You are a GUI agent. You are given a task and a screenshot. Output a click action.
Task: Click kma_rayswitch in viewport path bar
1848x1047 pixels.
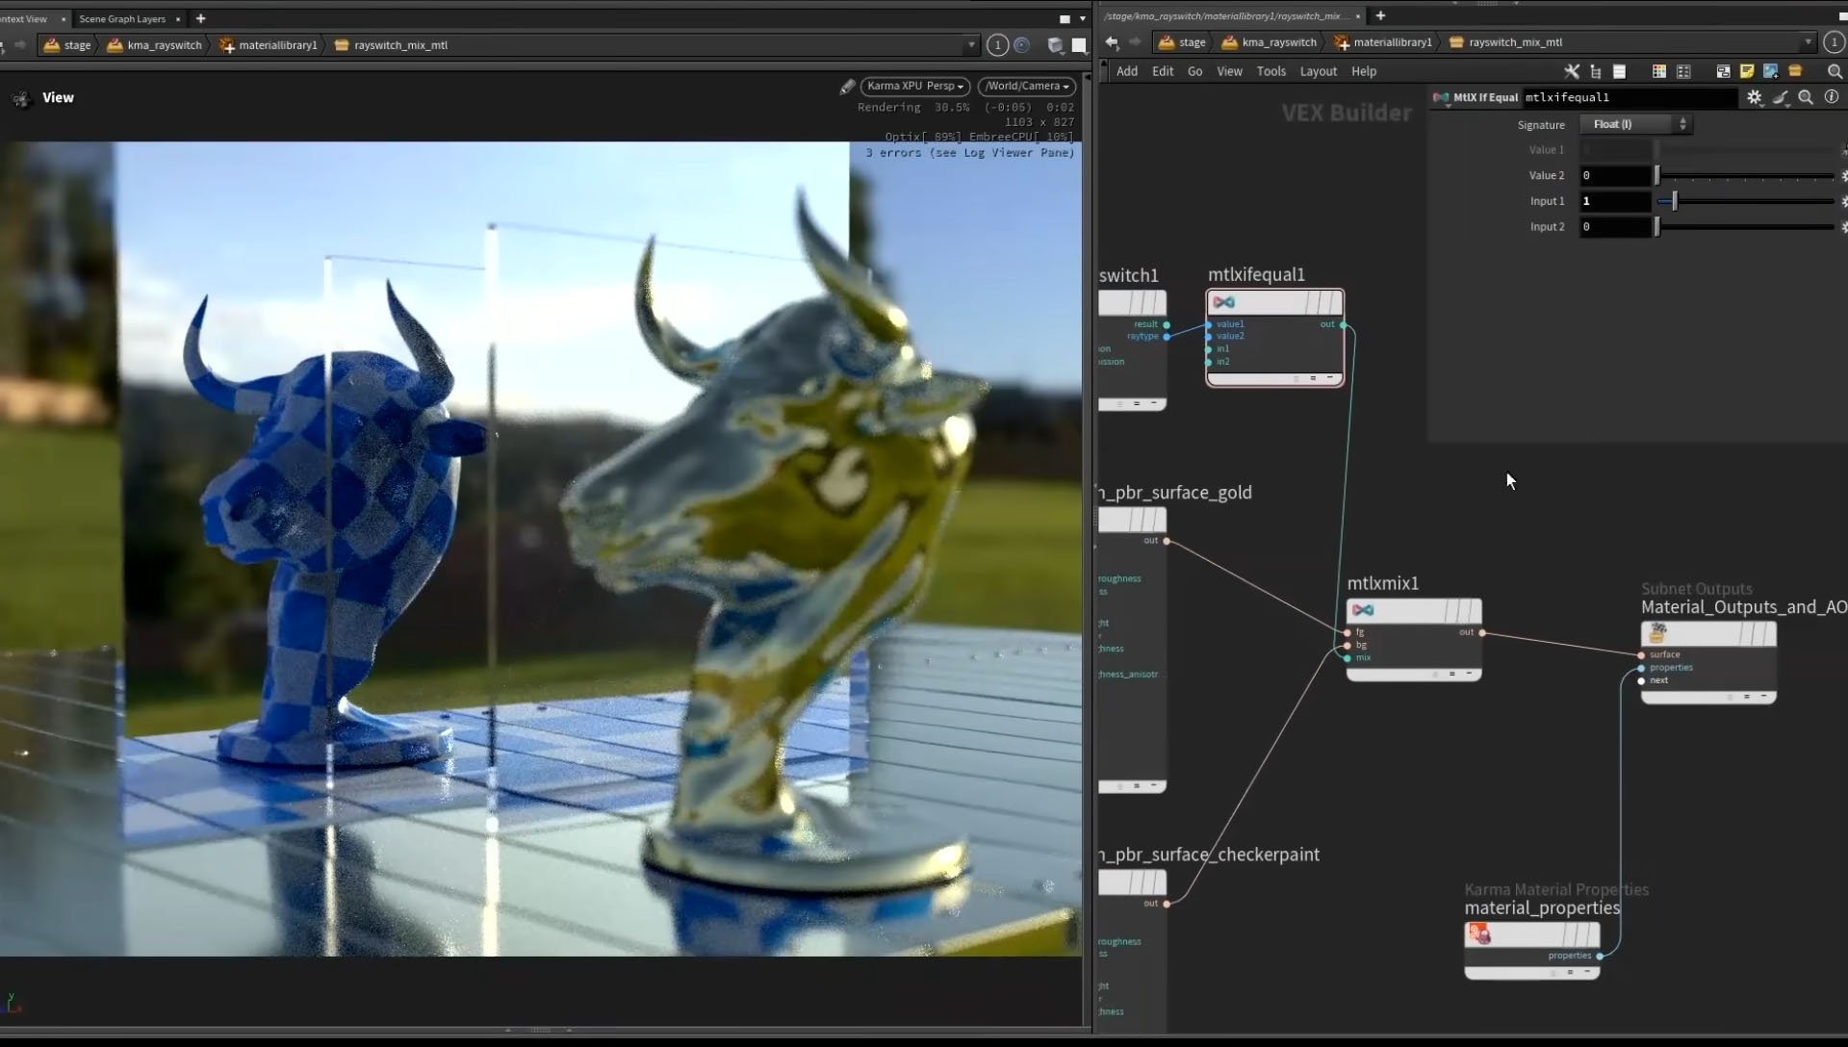click(155, 44)
